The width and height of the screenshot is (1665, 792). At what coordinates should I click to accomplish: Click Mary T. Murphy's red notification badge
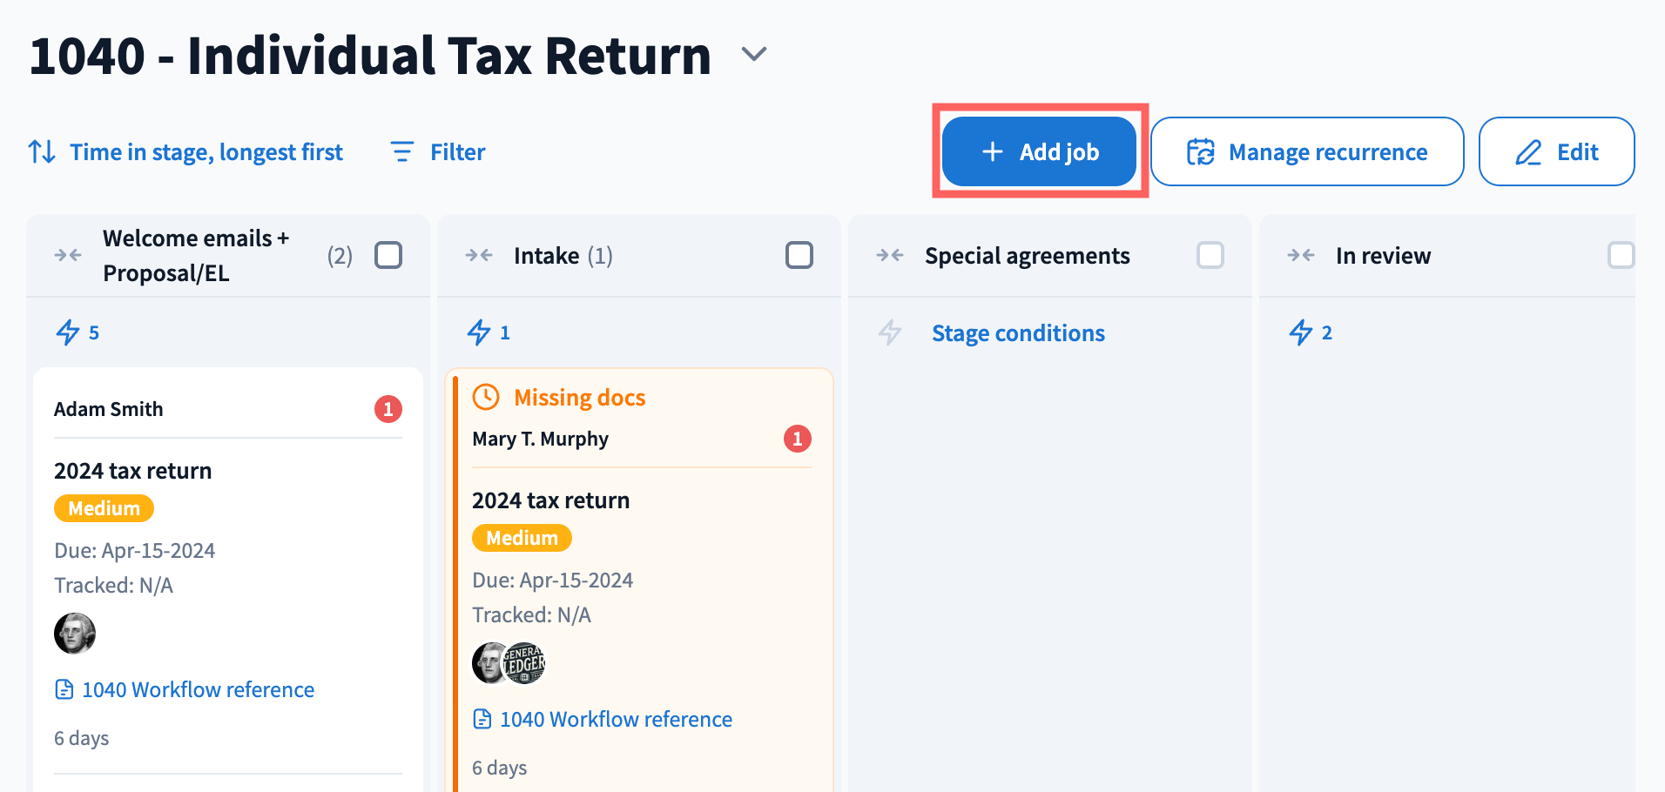pos(798,439)
